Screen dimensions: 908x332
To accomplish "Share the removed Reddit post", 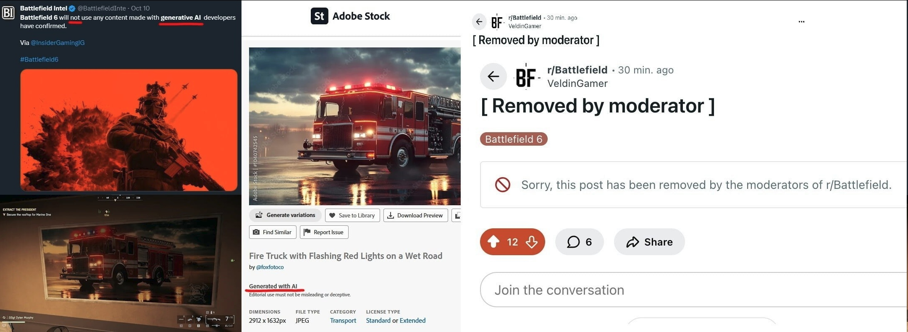I will 649,242.
